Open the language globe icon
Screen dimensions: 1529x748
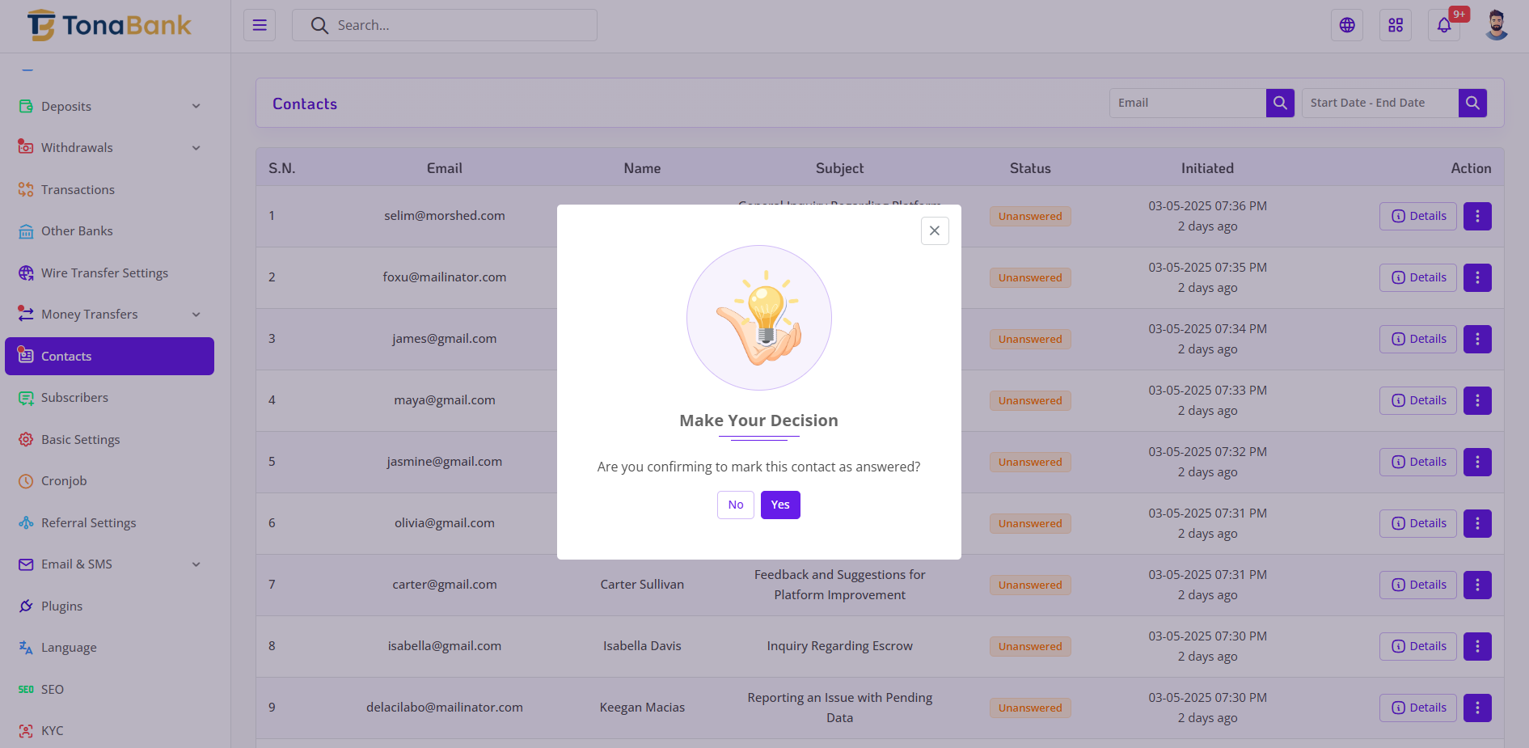coord(1346,25)
